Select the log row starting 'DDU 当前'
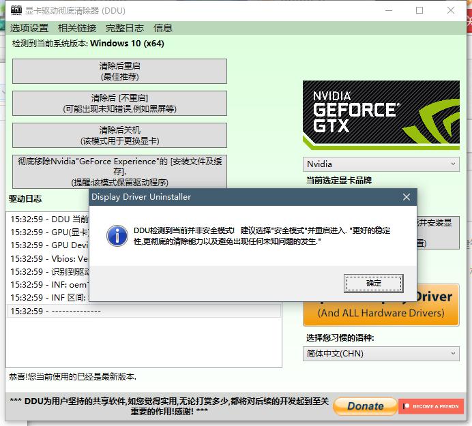The height and width of the screenshot is (426, 472). [48, 219]
